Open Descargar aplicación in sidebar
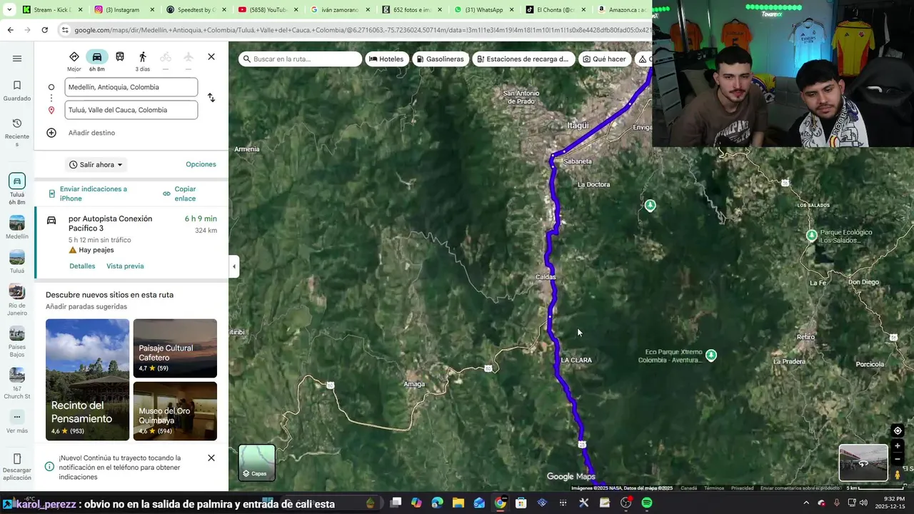914x514 pixels. click(x=17, y=467)
